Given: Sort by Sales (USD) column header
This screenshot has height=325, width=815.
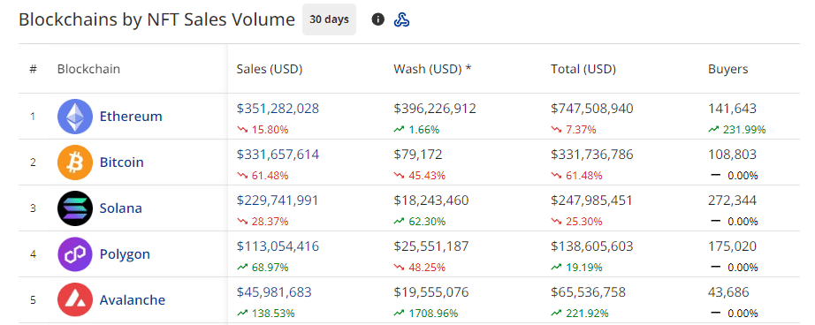Looking at the screenshot, I should click(270, 69).
